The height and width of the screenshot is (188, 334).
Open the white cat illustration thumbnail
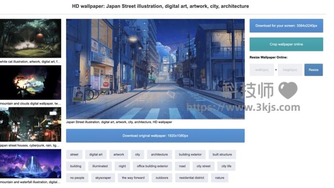(x=30, y=38)
